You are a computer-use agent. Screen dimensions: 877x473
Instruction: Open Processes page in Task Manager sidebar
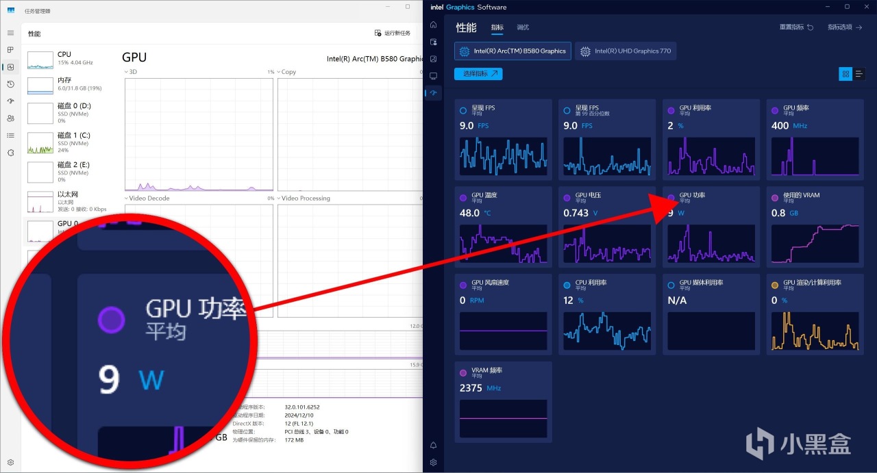[x=10, y=50]
